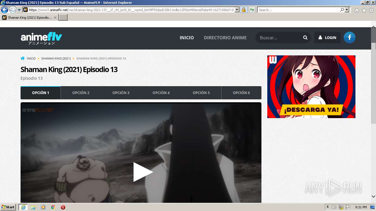Open SHAMAN KING (2021) breadcrumb link
Screen dimensions: 376x211
56,58
